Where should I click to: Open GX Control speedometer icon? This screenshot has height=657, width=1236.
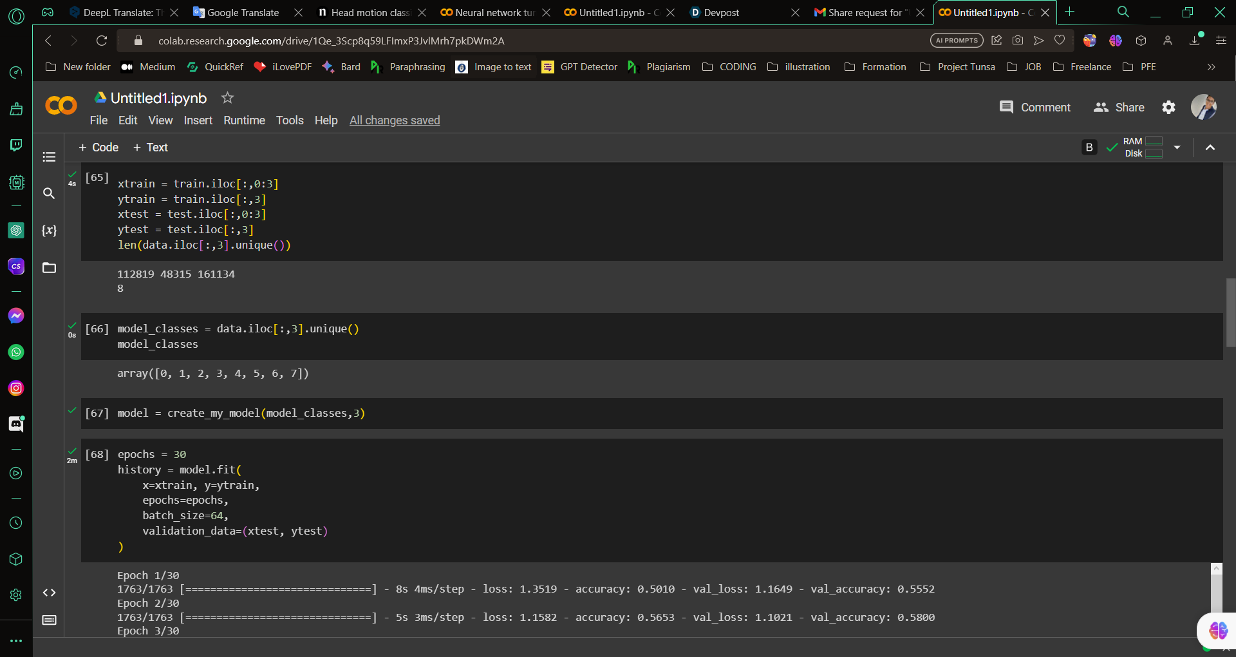click(x=16, y=72)
